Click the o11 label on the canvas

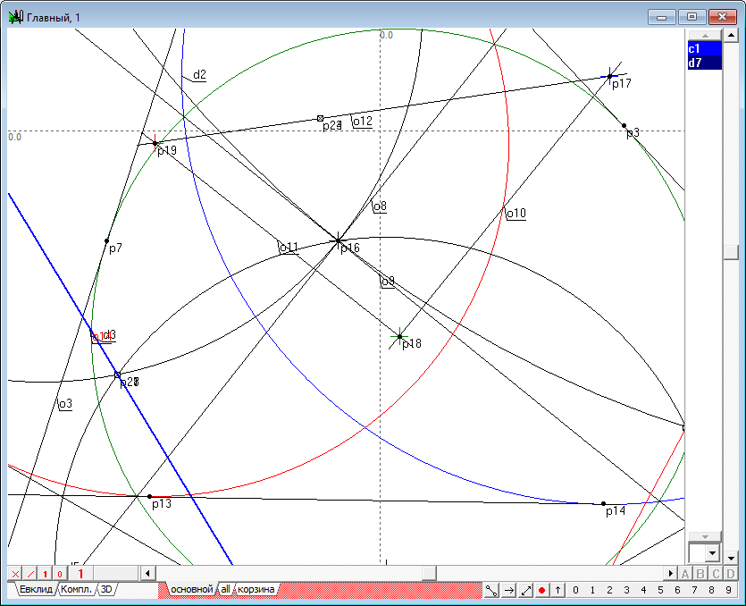pyautogui.click(x=289, y=248)
